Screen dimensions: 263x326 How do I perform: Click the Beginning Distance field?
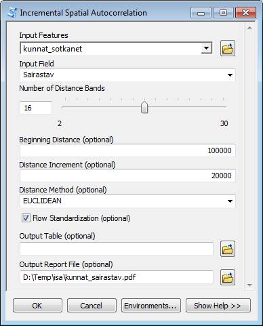point(127,150)
